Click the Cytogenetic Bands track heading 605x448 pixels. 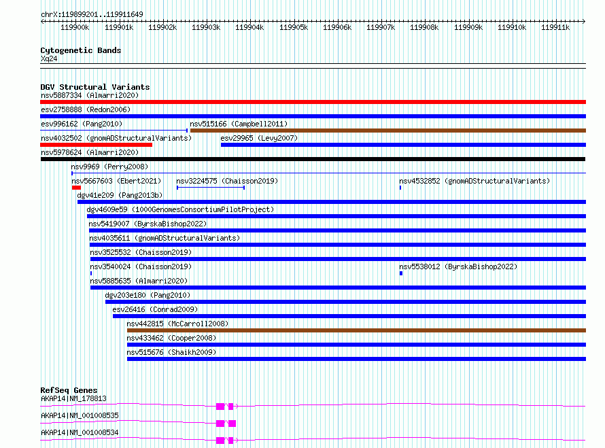click(x=81, y=50)
